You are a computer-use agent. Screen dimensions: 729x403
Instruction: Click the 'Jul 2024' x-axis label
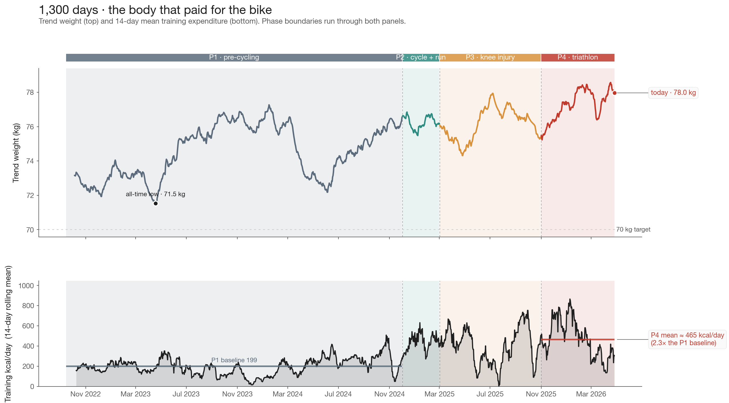[x=338, y=394]
